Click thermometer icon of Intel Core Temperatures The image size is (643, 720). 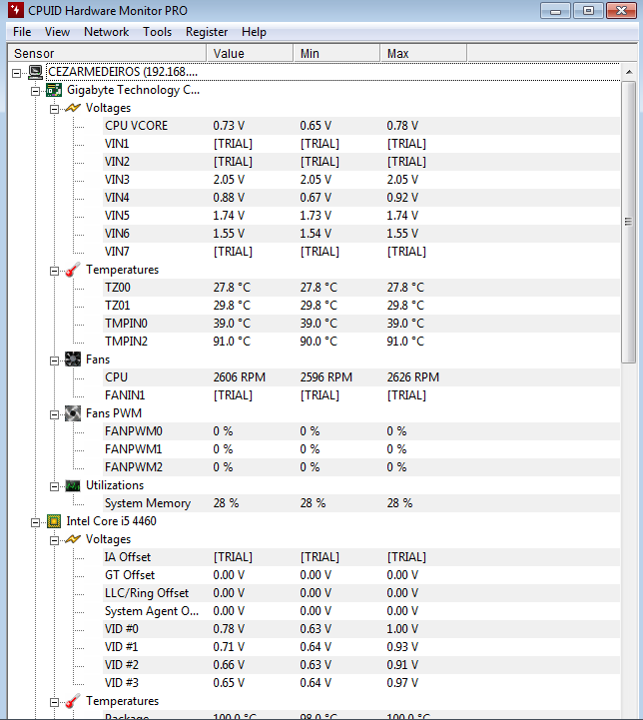tap(73, 701)
